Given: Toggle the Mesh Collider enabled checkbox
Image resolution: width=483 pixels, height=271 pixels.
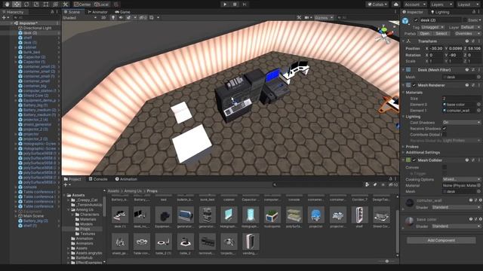Looking at the screenshot, I should coord(414,160).
